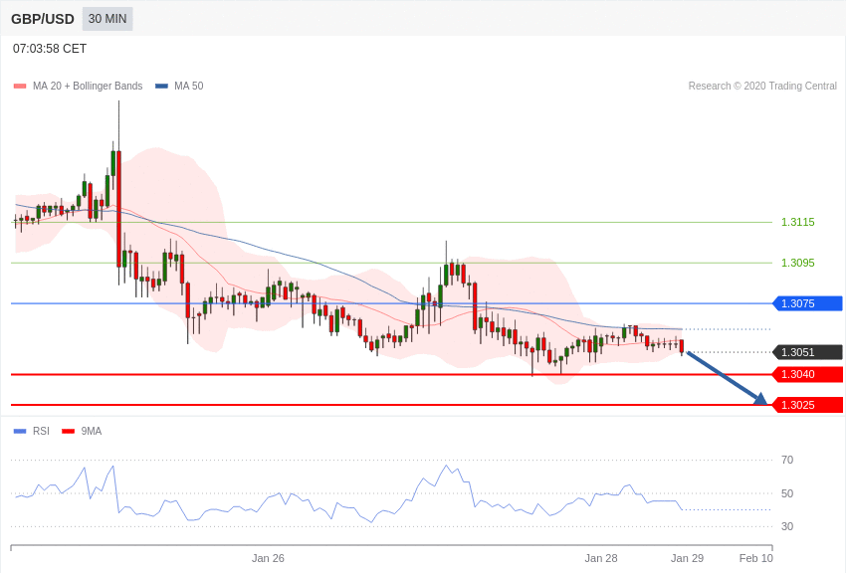This screenshot has height=573, width=846.
Task: Toggle the RSI legend entry
Action: 31,431
